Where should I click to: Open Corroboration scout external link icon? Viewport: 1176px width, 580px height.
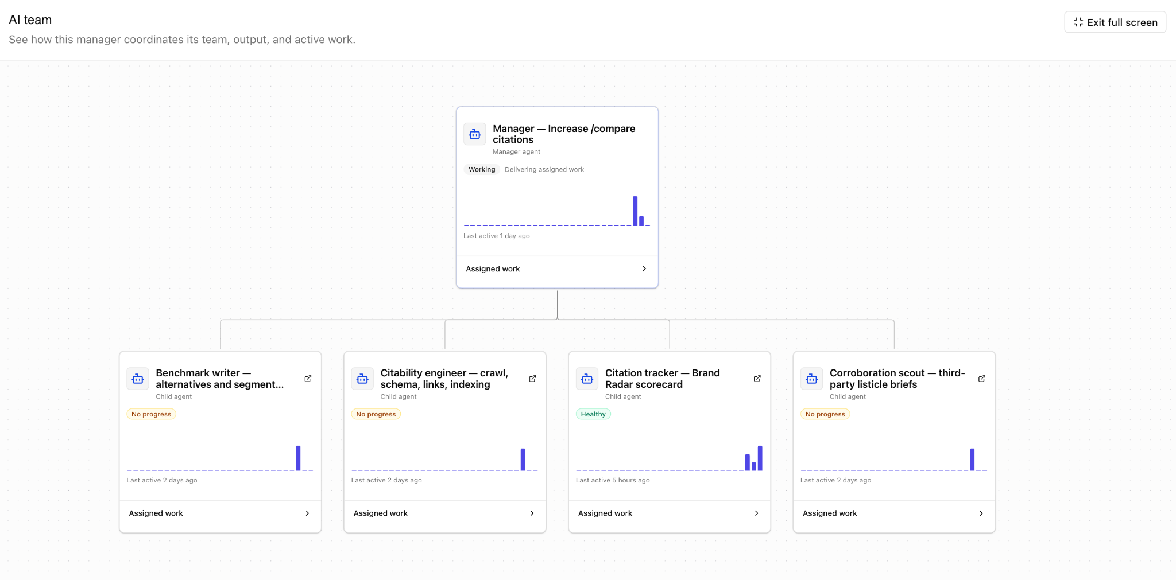[982, 379]
